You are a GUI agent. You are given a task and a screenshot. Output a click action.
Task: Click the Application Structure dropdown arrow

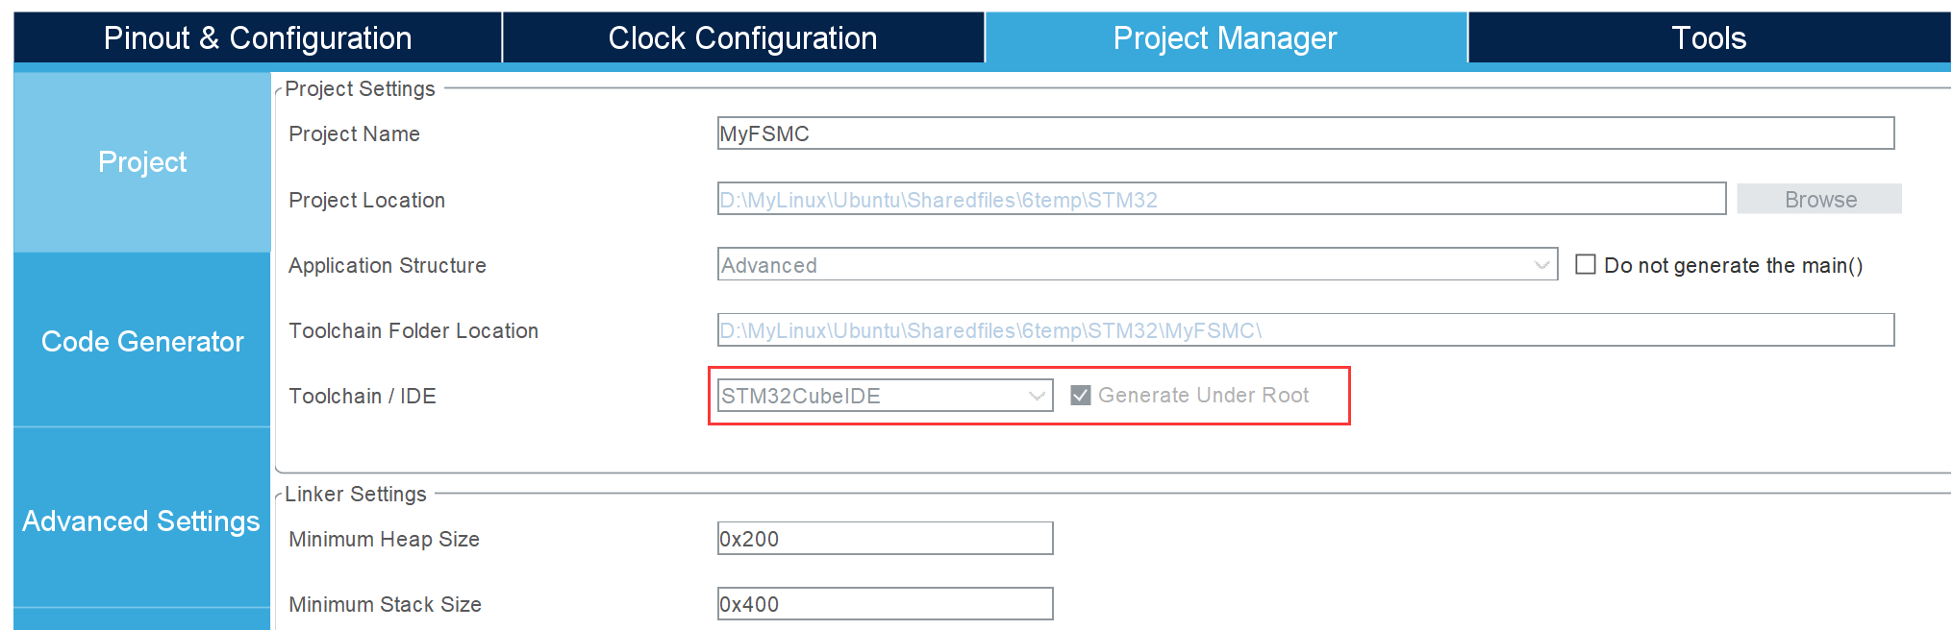(1541, 265)
